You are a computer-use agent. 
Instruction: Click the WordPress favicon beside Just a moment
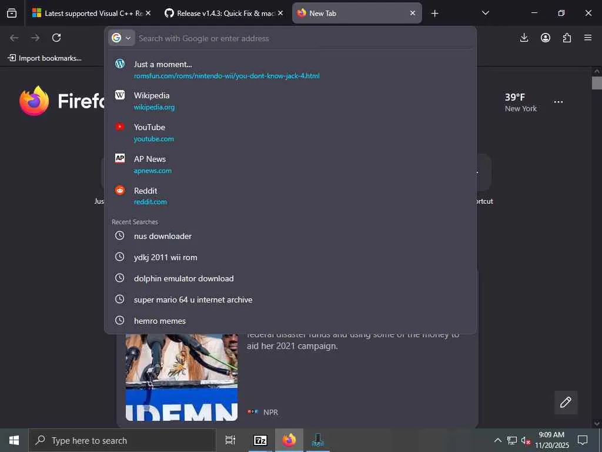click(120, 64)
